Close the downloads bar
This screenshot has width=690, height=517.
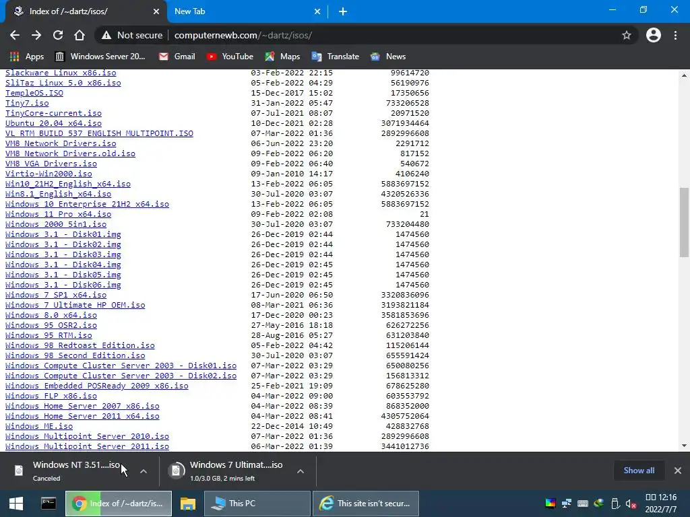(x=678, y=471)
